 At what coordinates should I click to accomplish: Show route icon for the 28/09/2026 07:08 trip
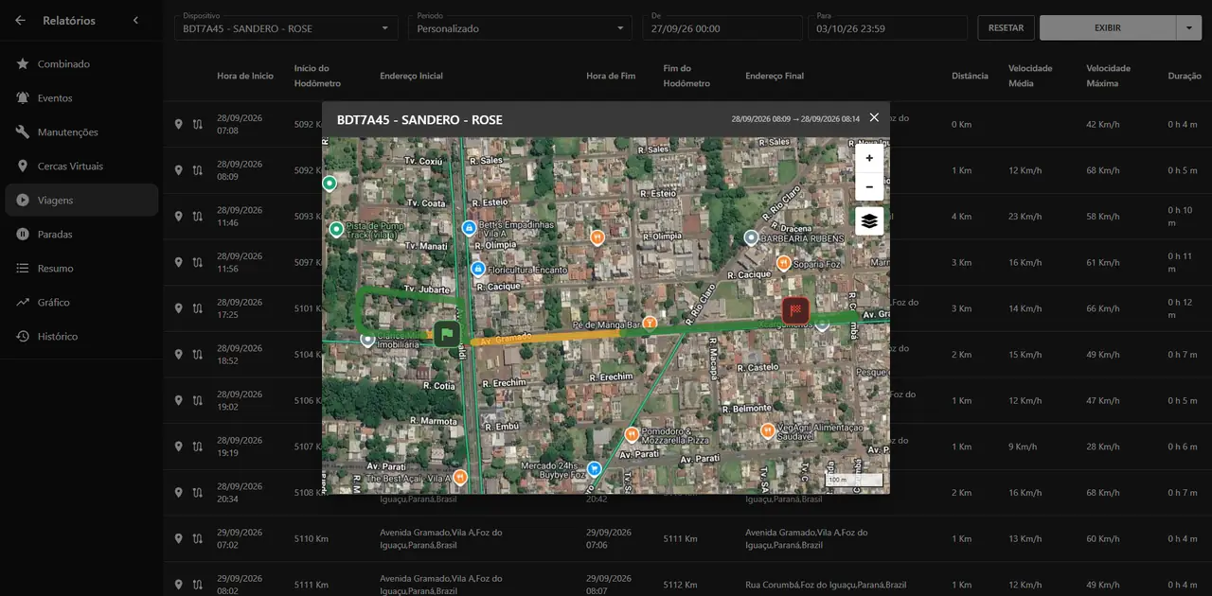tap(197, 124)
